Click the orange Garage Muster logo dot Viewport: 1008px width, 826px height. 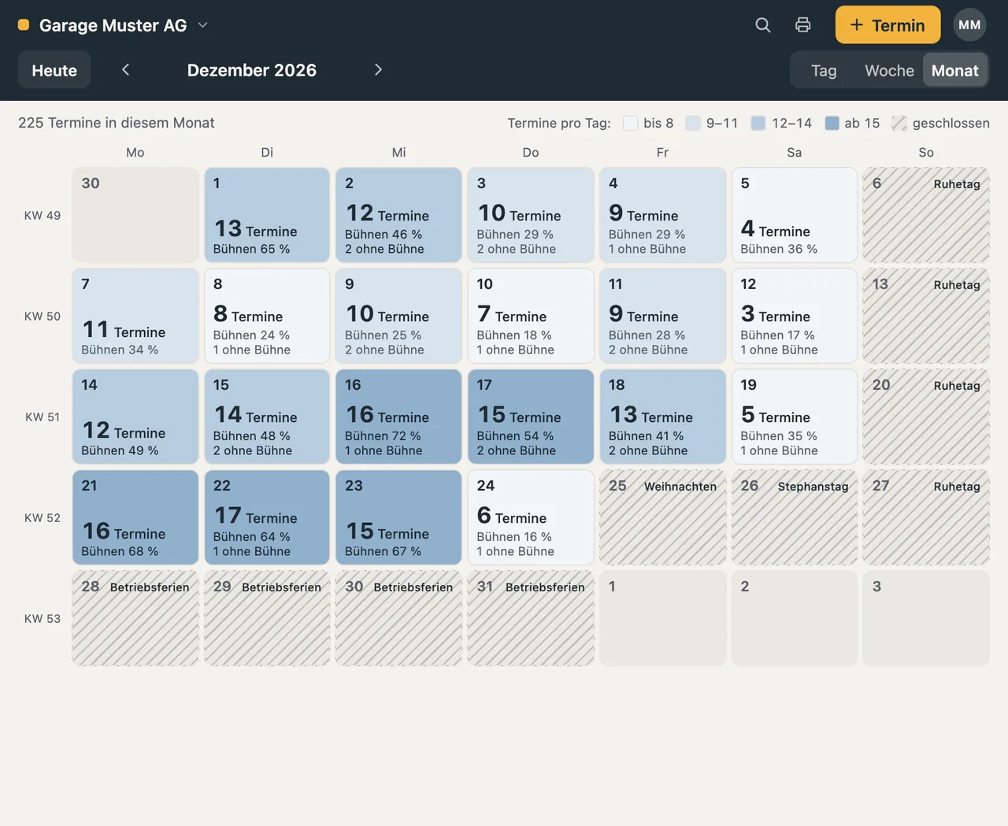[24, 25]
